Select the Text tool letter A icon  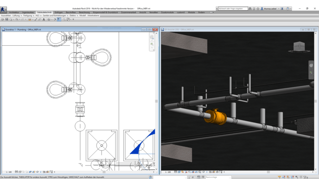click(x=44, y=19)
